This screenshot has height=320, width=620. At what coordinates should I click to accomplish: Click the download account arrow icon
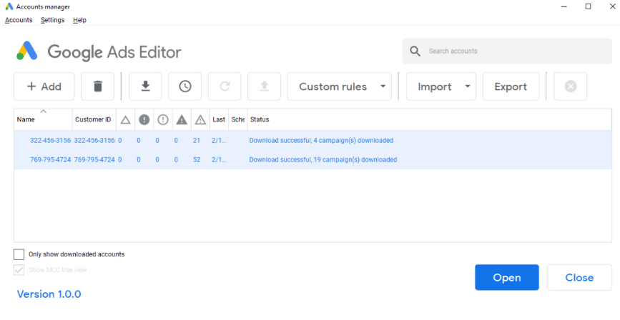tap(145, 86)
